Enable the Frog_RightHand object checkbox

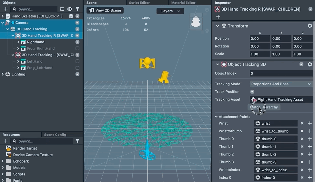click(x=77, y=48)
